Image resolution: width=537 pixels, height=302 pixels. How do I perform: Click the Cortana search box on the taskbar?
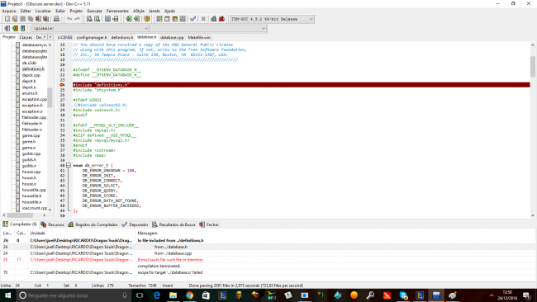tap(74, 295)
